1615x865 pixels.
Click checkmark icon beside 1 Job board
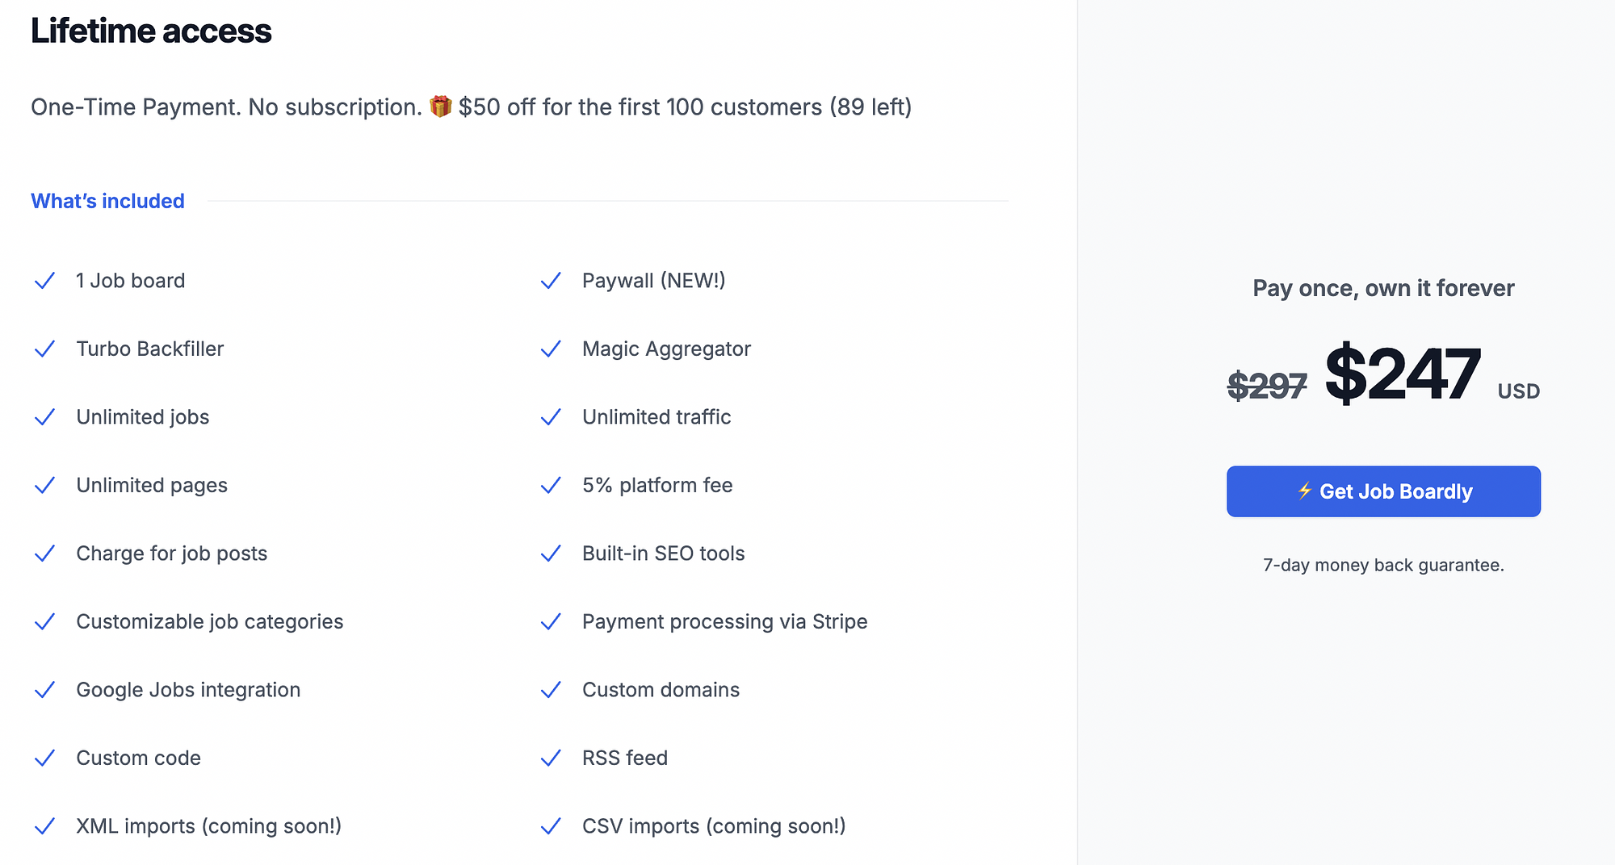pos(45,281)
